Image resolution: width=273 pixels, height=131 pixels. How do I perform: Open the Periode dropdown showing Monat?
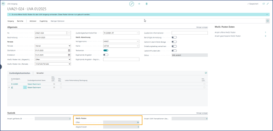tap(53, 46)
